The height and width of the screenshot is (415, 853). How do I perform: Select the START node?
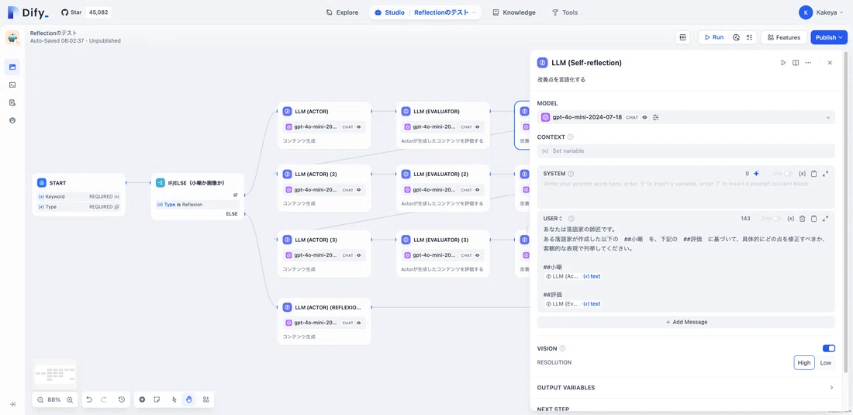coord(79,195)
